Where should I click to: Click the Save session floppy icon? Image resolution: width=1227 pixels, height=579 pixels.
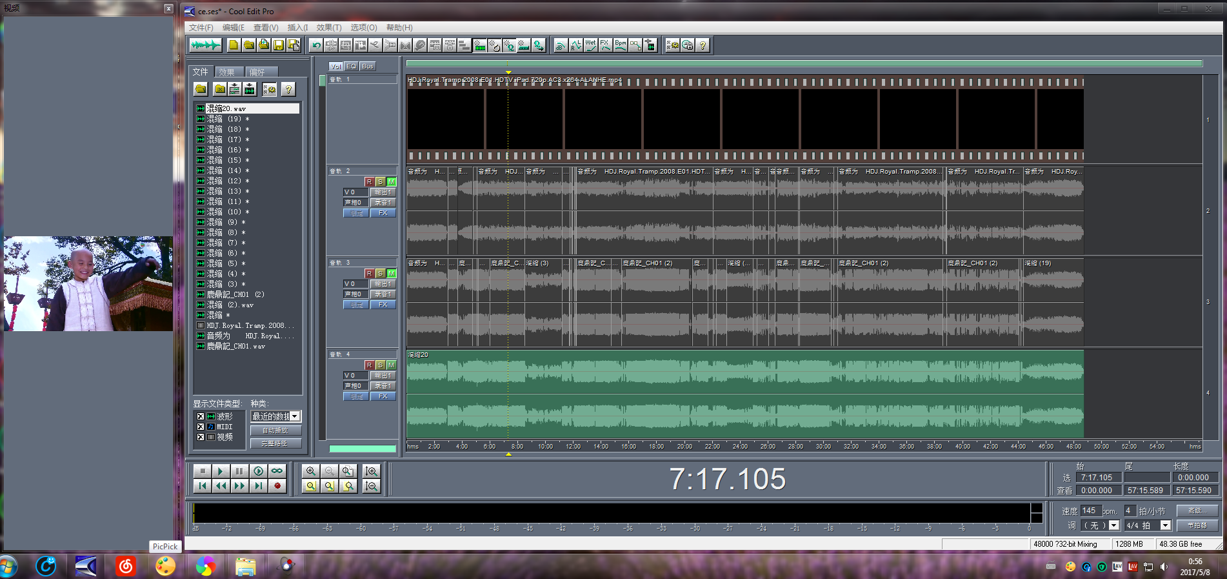click(279, 45)
